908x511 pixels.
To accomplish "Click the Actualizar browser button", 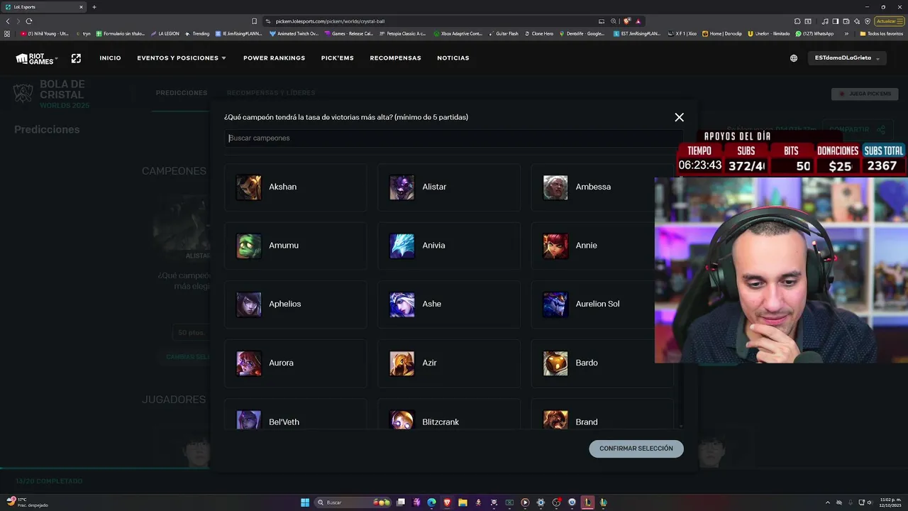I will [x=890, y=21].
